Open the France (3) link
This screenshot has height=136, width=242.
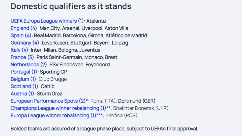point(22,57)
